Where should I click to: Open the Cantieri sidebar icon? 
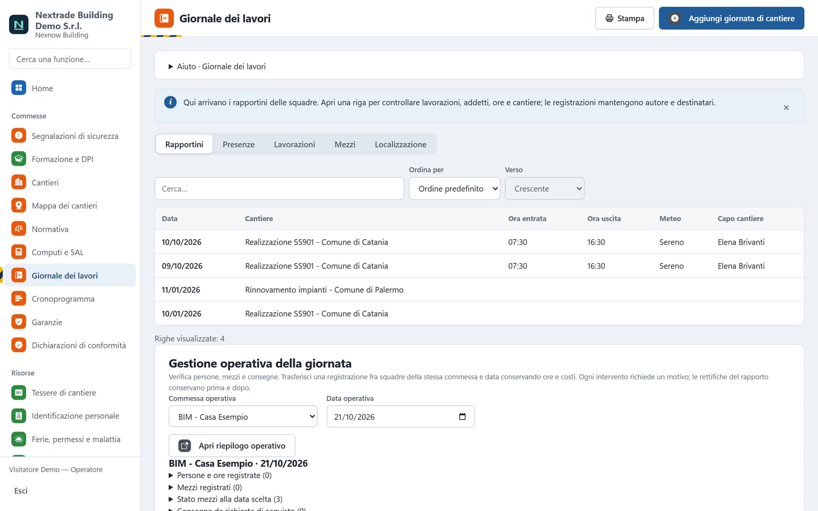pyautogui.click(x=18, y=182)
